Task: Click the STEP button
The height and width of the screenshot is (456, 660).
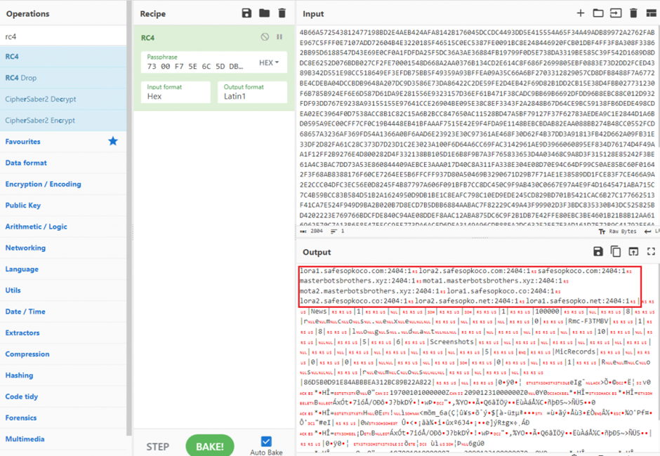Action: [158, 447]
